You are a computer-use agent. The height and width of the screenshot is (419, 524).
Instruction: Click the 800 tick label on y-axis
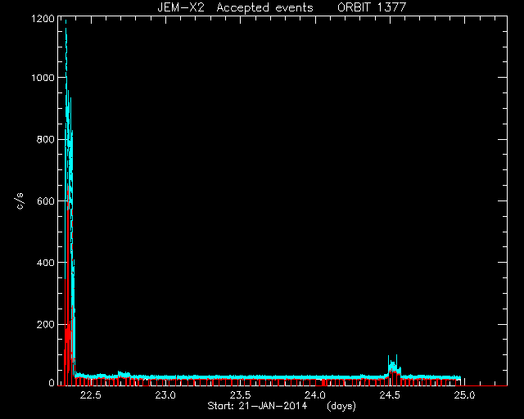point(46,139)
